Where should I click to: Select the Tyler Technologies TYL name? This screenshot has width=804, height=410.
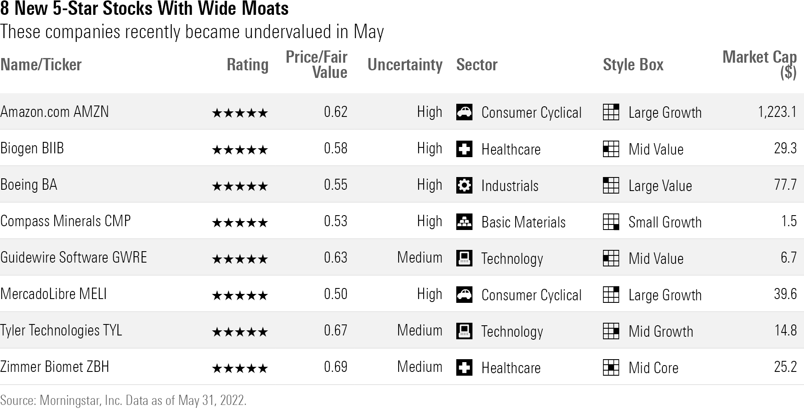click(x=61, y=330)
